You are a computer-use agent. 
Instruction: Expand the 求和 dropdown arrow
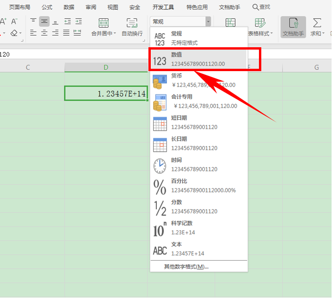(x=323, y=33)
